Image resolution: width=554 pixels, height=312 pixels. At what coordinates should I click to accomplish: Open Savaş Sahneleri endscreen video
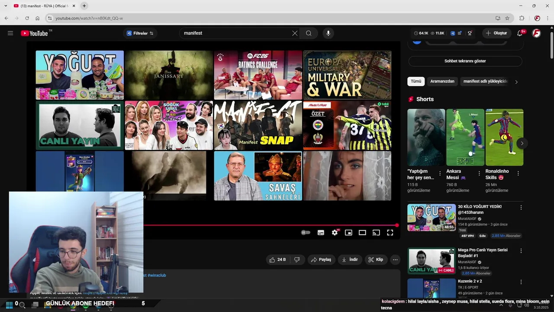click(258, 175)
